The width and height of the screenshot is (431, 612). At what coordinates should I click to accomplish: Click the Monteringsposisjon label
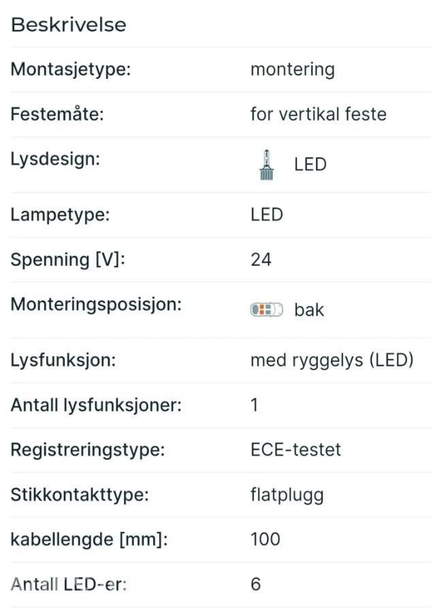[x=96, y=304]
